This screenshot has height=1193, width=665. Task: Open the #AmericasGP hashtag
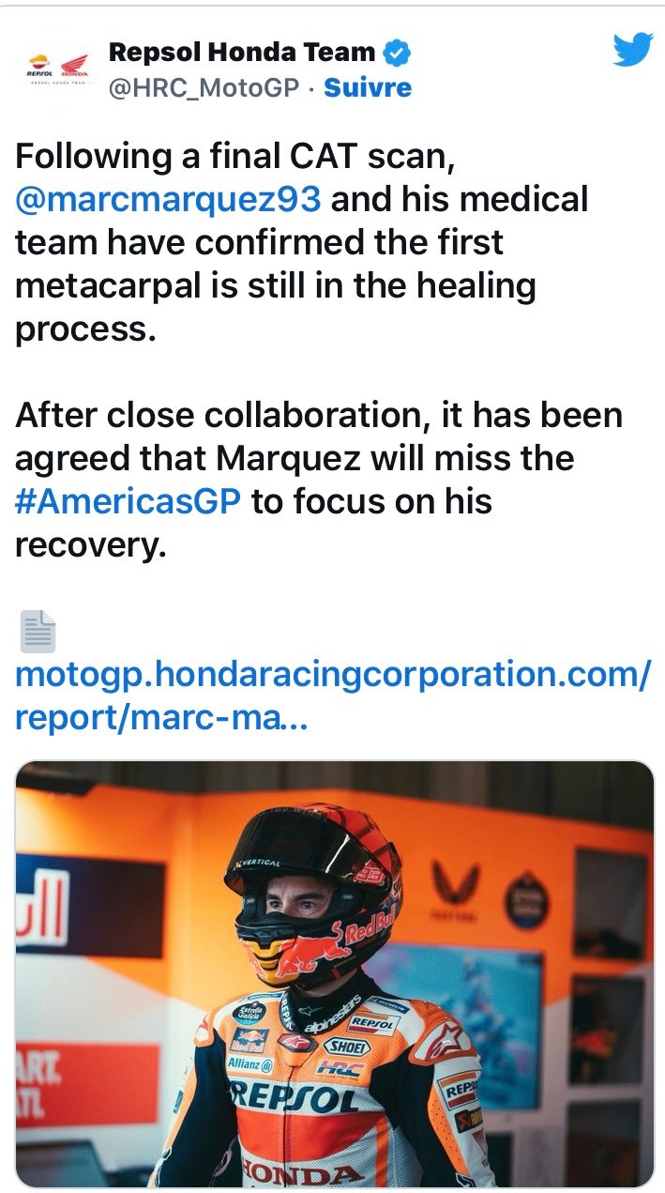point(128,501)
